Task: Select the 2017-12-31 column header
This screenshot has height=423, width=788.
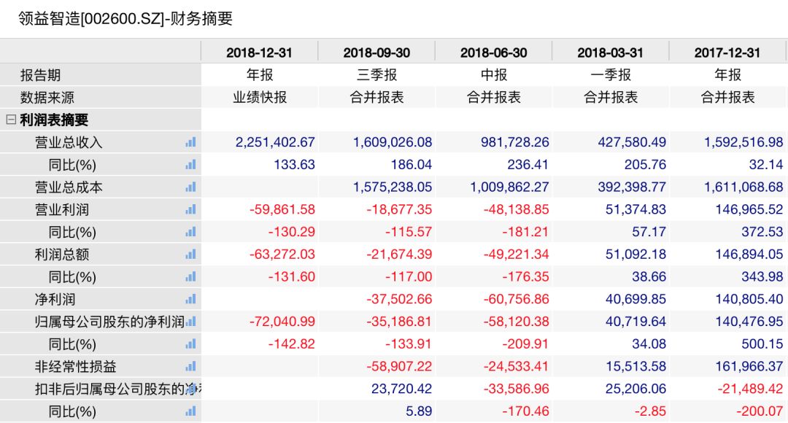Action: click(x=727, y=53)
